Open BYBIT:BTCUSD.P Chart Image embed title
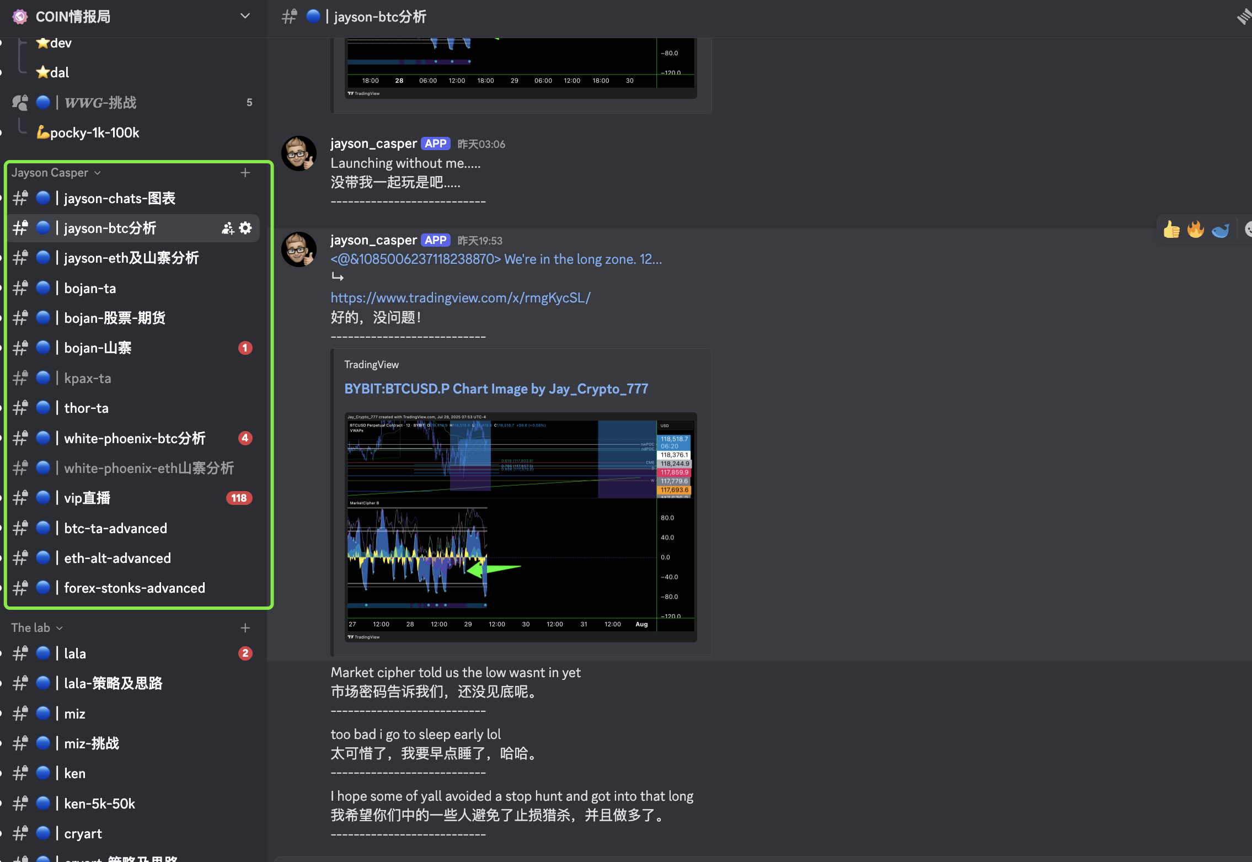 (x=496, y=389)
